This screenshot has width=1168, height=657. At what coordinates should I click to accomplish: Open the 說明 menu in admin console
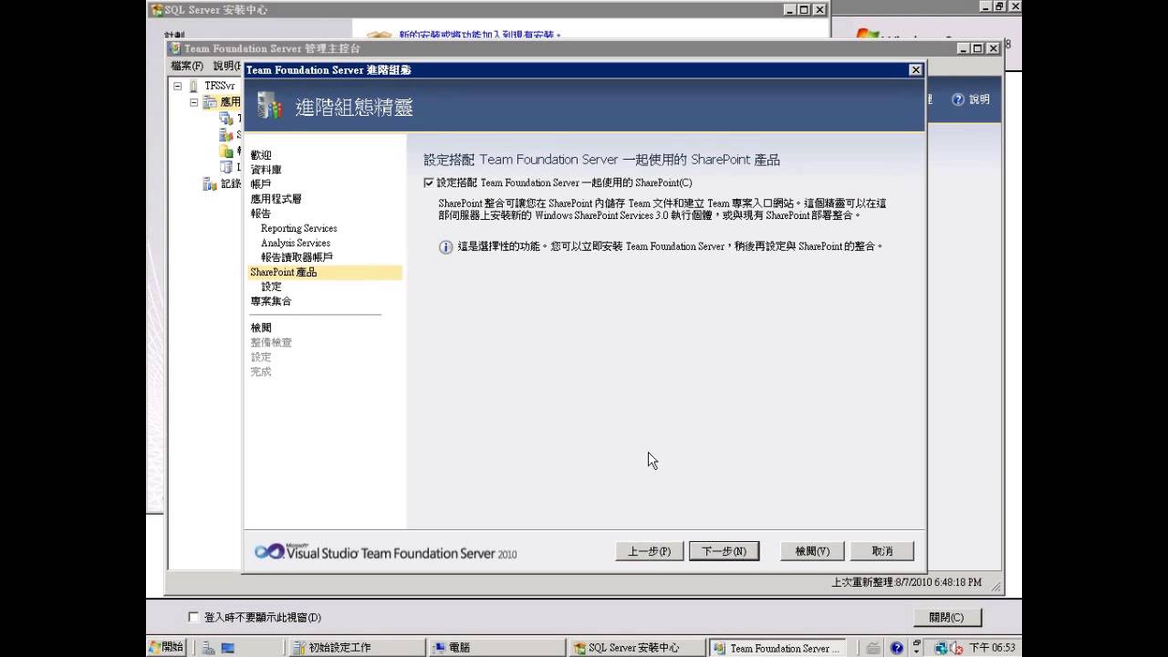[x=226, y=66]
